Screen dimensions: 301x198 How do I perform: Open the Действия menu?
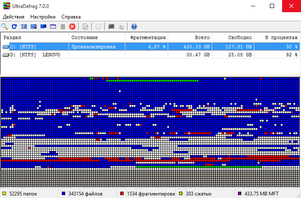[x=13, y=17]
